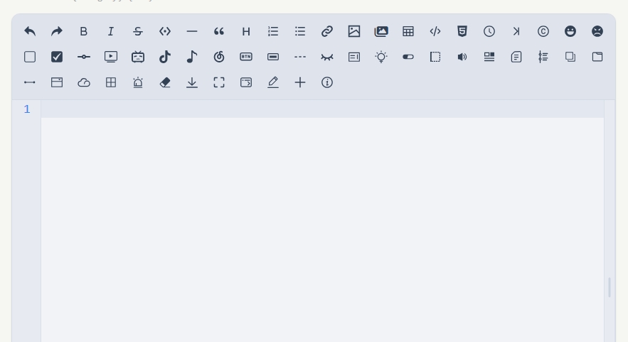Insert current time with the clock icon

tap(489, 31)
